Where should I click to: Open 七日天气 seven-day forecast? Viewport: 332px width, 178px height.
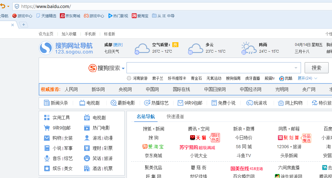(111, 51)
